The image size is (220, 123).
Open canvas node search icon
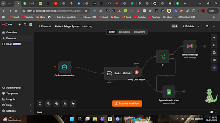(214, 45)
